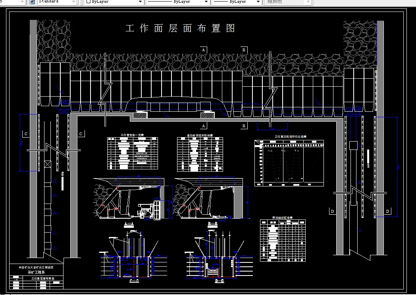Click the title 工作面层面布置图 text
416x295 pixels.
181,28
